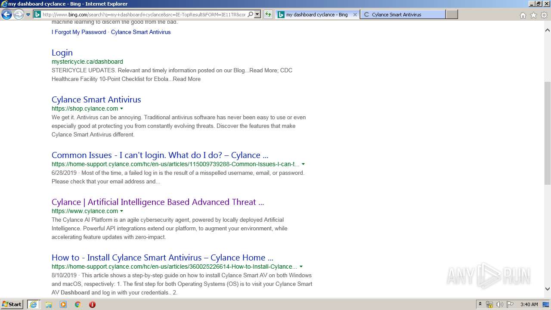551x310 pixels.
Task: Go back with the browser Back arrow
Action: pos(6,15)
